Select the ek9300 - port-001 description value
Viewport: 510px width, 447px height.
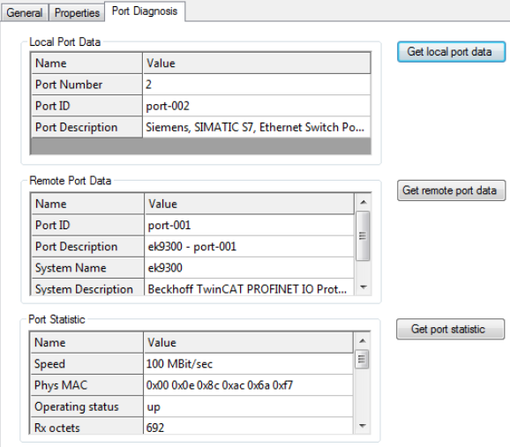pyautogui.click(x=250, y=246)
